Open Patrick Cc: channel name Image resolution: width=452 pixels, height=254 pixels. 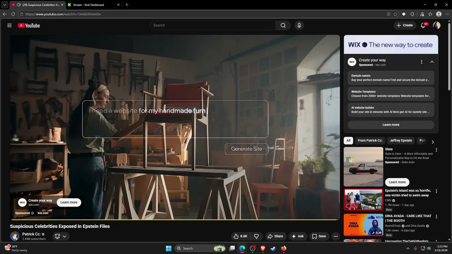31,234
